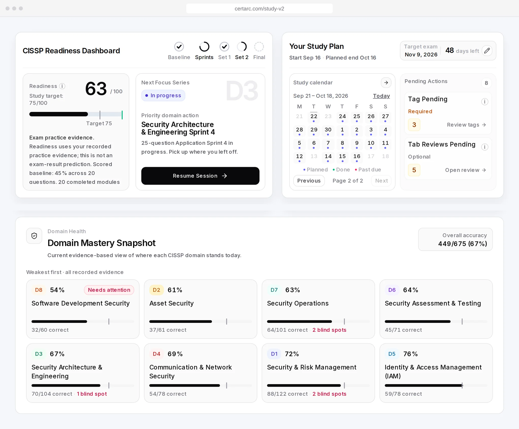Click Pending Actions count 8
Viewport: 519px width, 429px height.
point(486,83)
